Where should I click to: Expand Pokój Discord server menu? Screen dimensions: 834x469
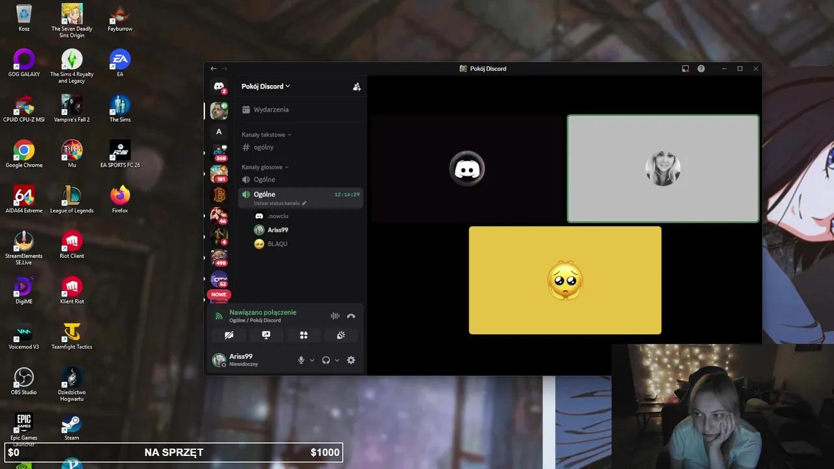(266, 87)
